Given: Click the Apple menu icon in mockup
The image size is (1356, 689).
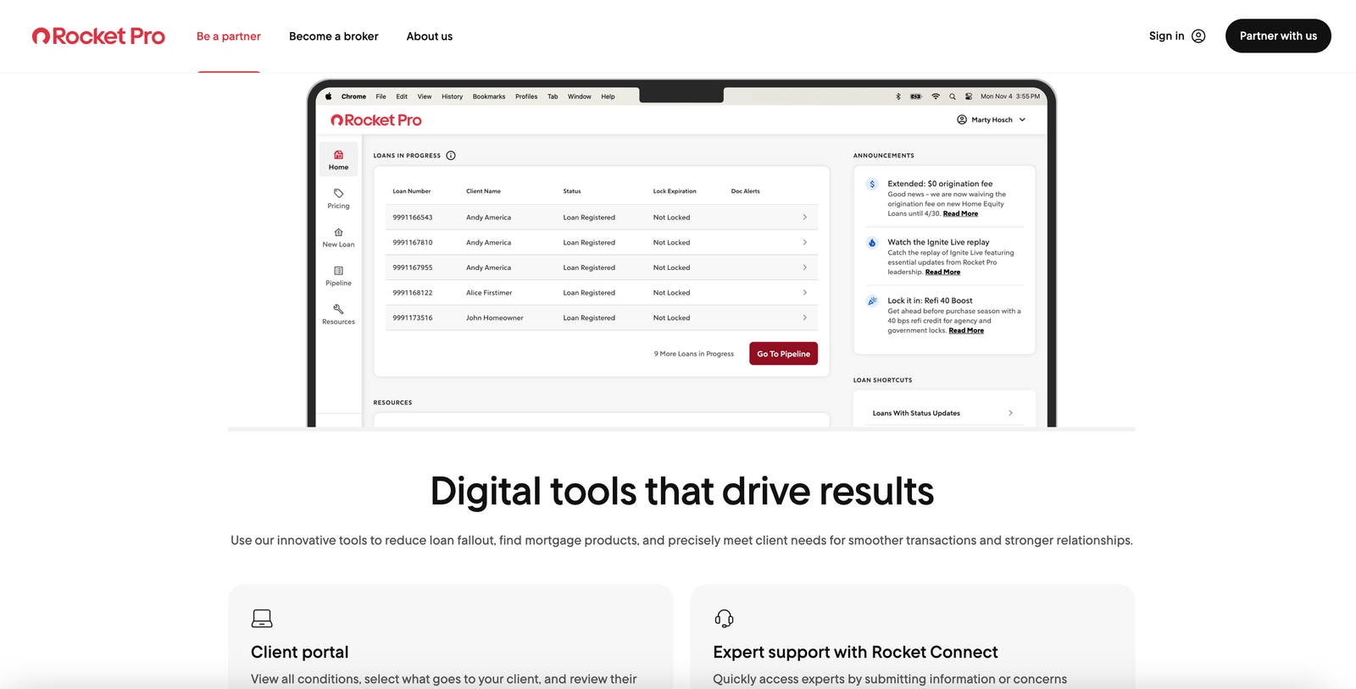Looking at the screenshot, I should (329, 96).
